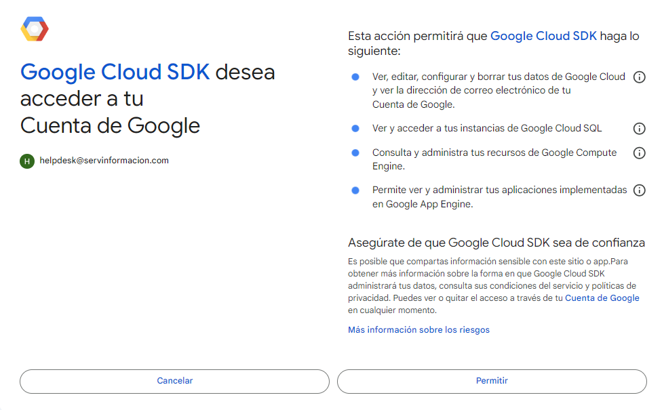Click the Google Cloud SDK logo
Screen dimensions: 664x410
click(x=35, y=28)
